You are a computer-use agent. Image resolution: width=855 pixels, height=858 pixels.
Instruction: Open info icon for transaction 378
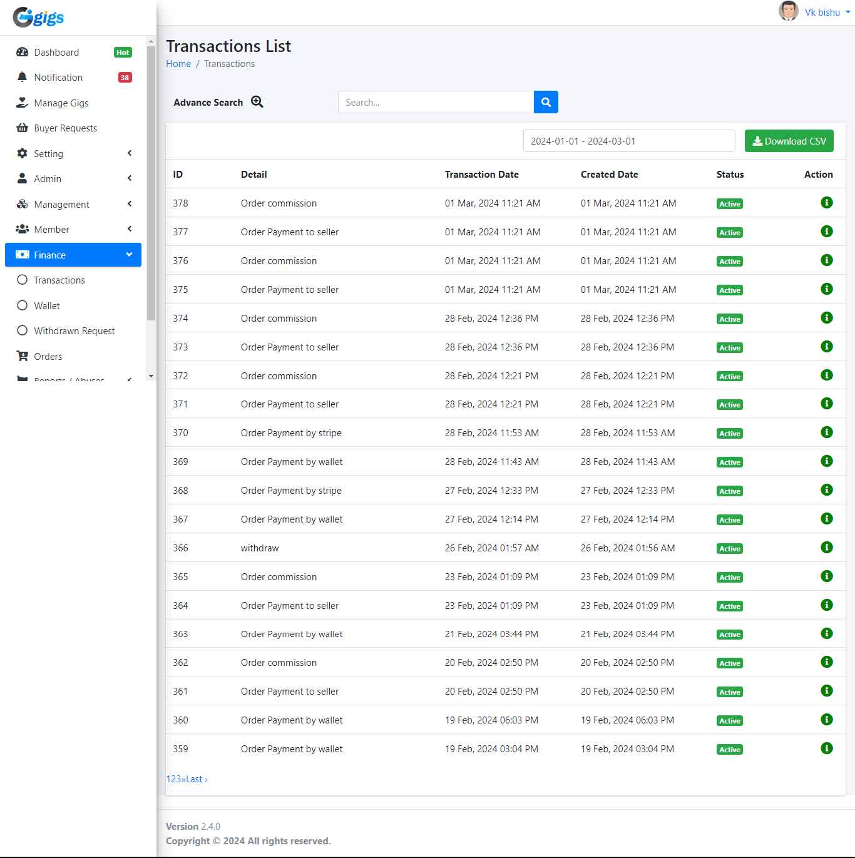826,203
